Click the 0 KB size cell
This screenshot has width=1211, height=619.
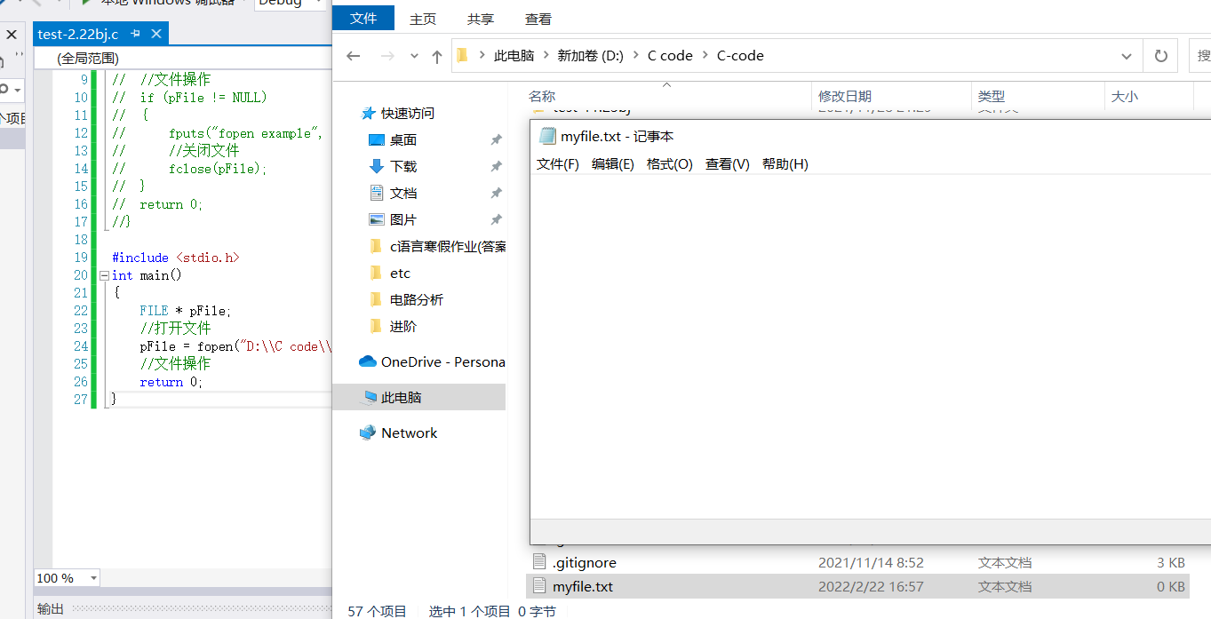point(1170,586)
